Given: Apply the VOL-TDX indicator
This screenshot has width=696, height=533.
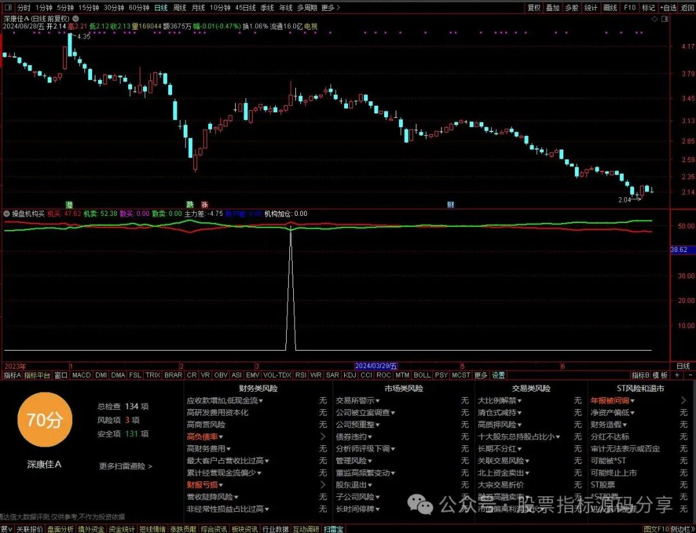Looking at the screenshot, I should coord(277,375).
